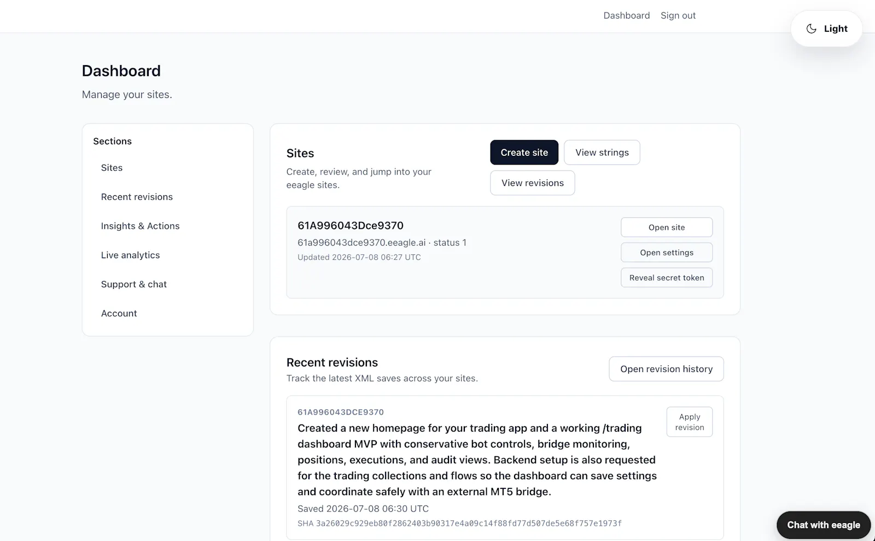Click the SHA hash text of revision

coord(459,523)
